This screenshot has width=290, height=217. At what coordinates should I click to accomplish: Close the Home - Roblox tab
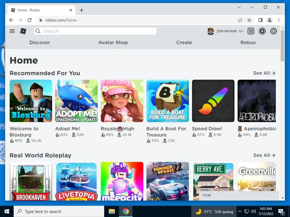tap(71, 10)
